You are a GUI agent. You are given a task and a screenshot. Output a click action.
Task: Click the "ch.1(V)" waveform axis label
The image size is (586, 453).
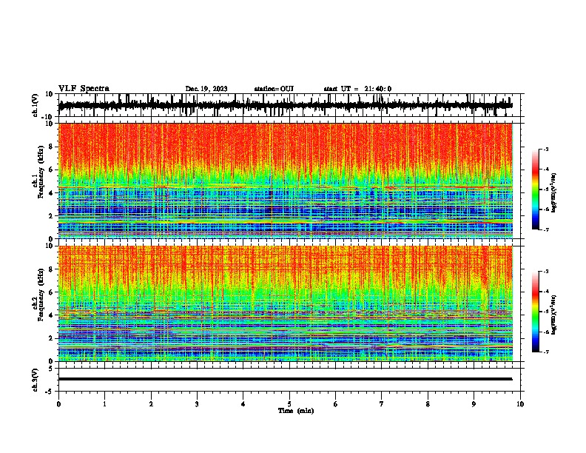pyautogui.click(x=36, y=106)
